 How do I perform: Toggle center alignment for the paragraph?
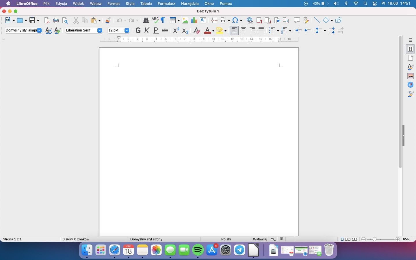tap(243, 30)
